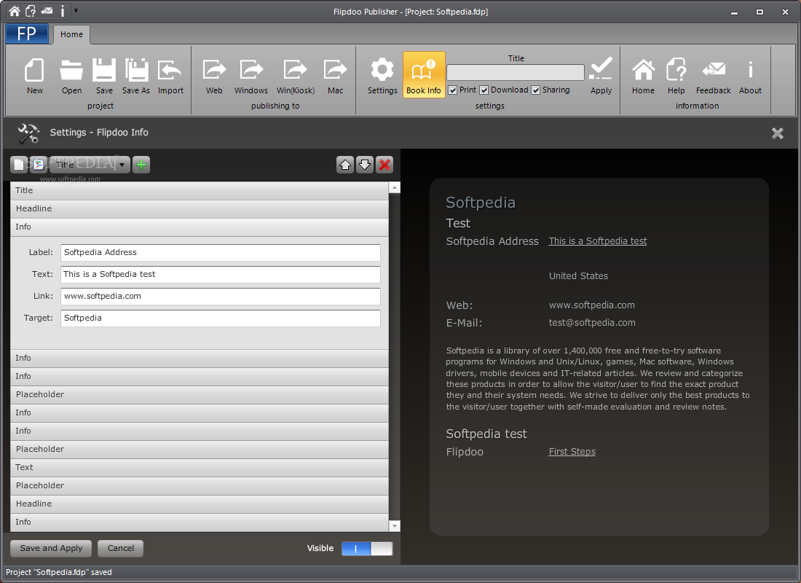Screen dimensions: 801x583
Task: Open the FP application menu
Action: [x=26, y=34]
